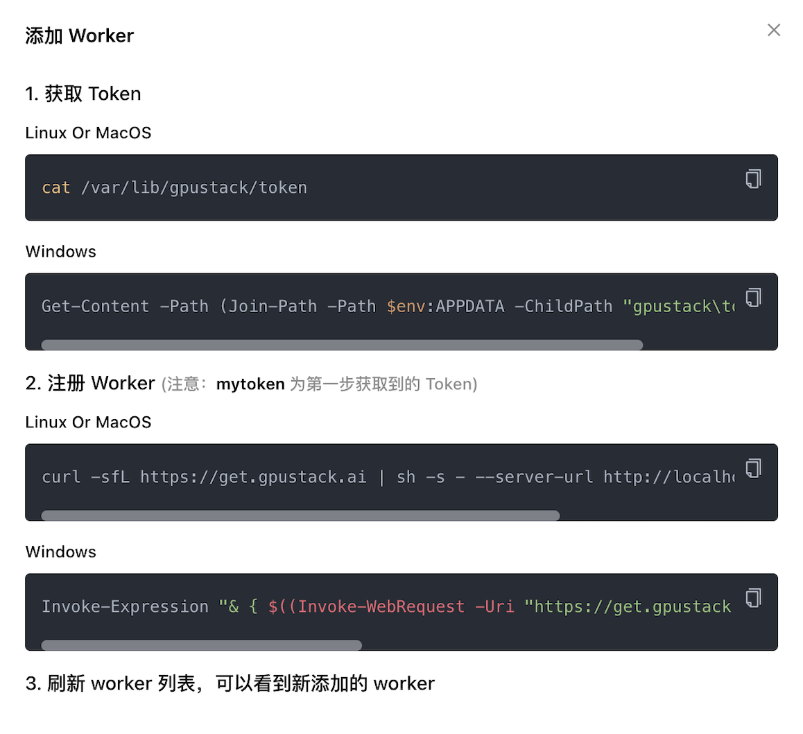Close the 添加 Worker dialog
Viewport: 803px width, 734px height.
(773, 31)
